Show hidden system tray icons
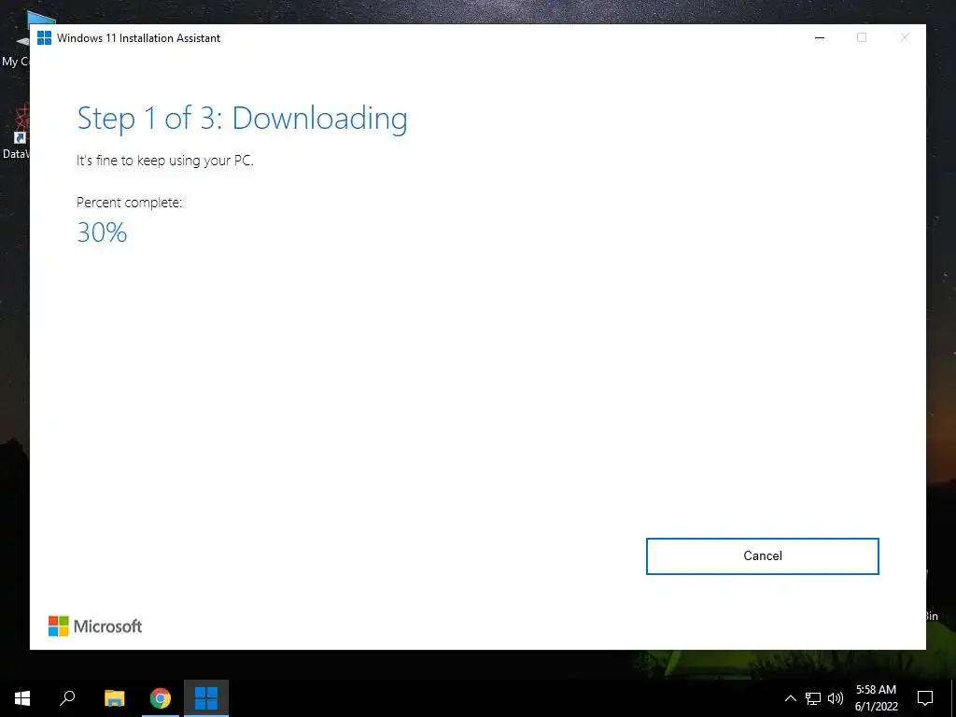The height and width of the screenshot is (717, 956). click(790, 698)
